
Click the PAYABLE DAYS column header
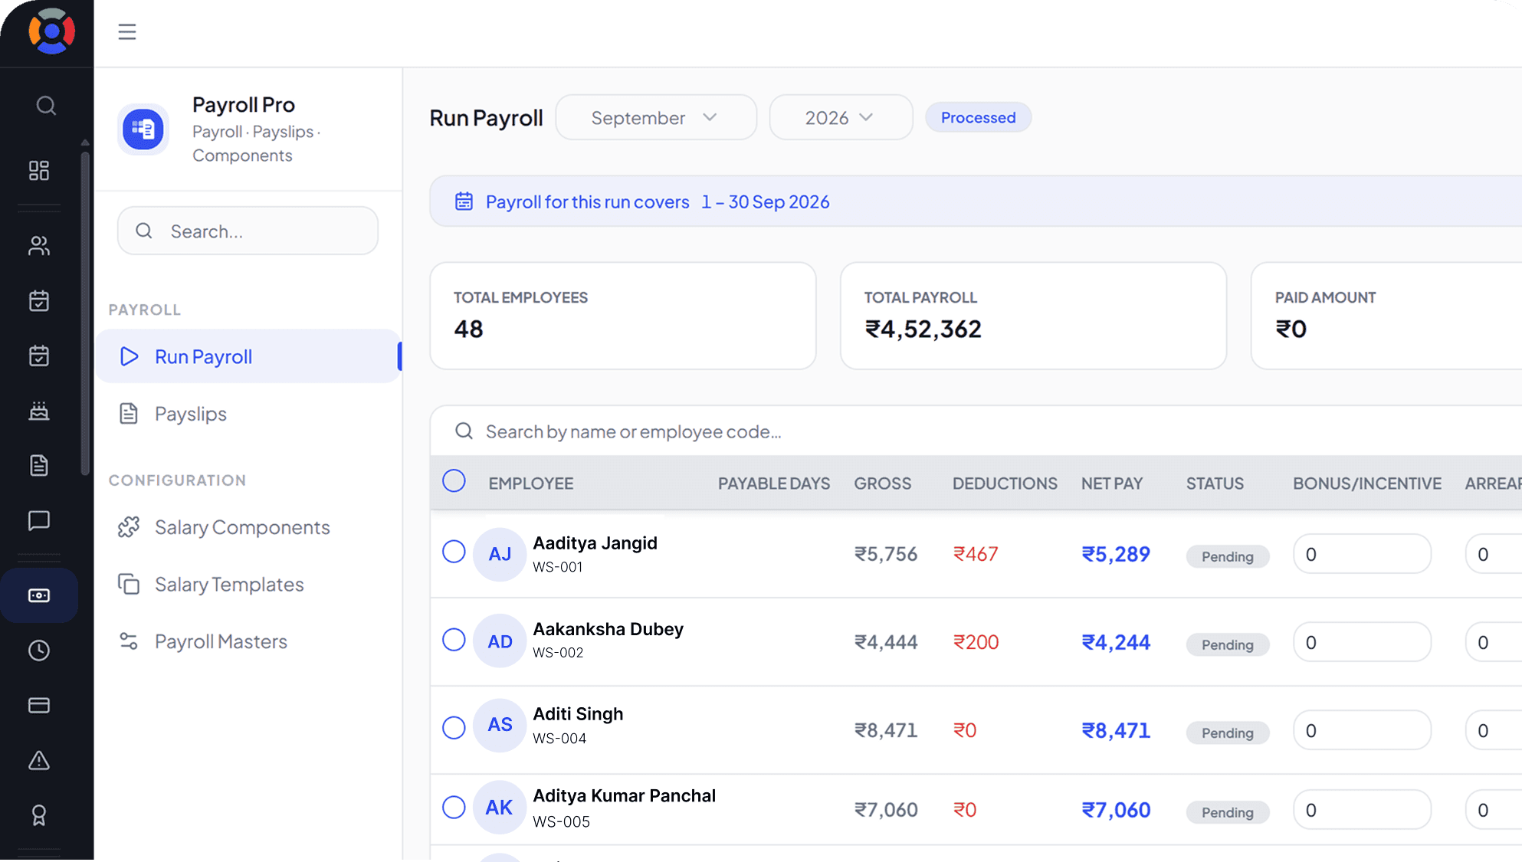(x=774, y=483)
